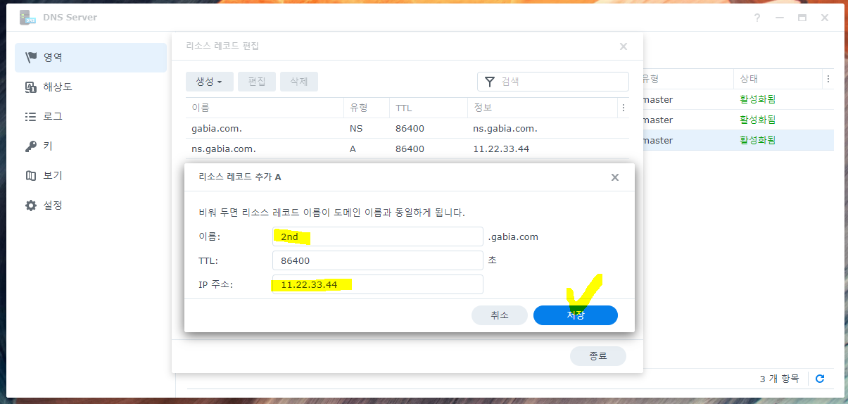848x404 pixels.
Task: Click the key icon beside 키
Action: coord(31,146)
